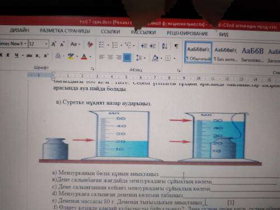
Task: Clear all formatting with the eraser icon
Action: (x=90, y=45)
